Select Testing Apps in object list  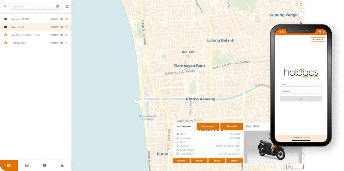19,43
